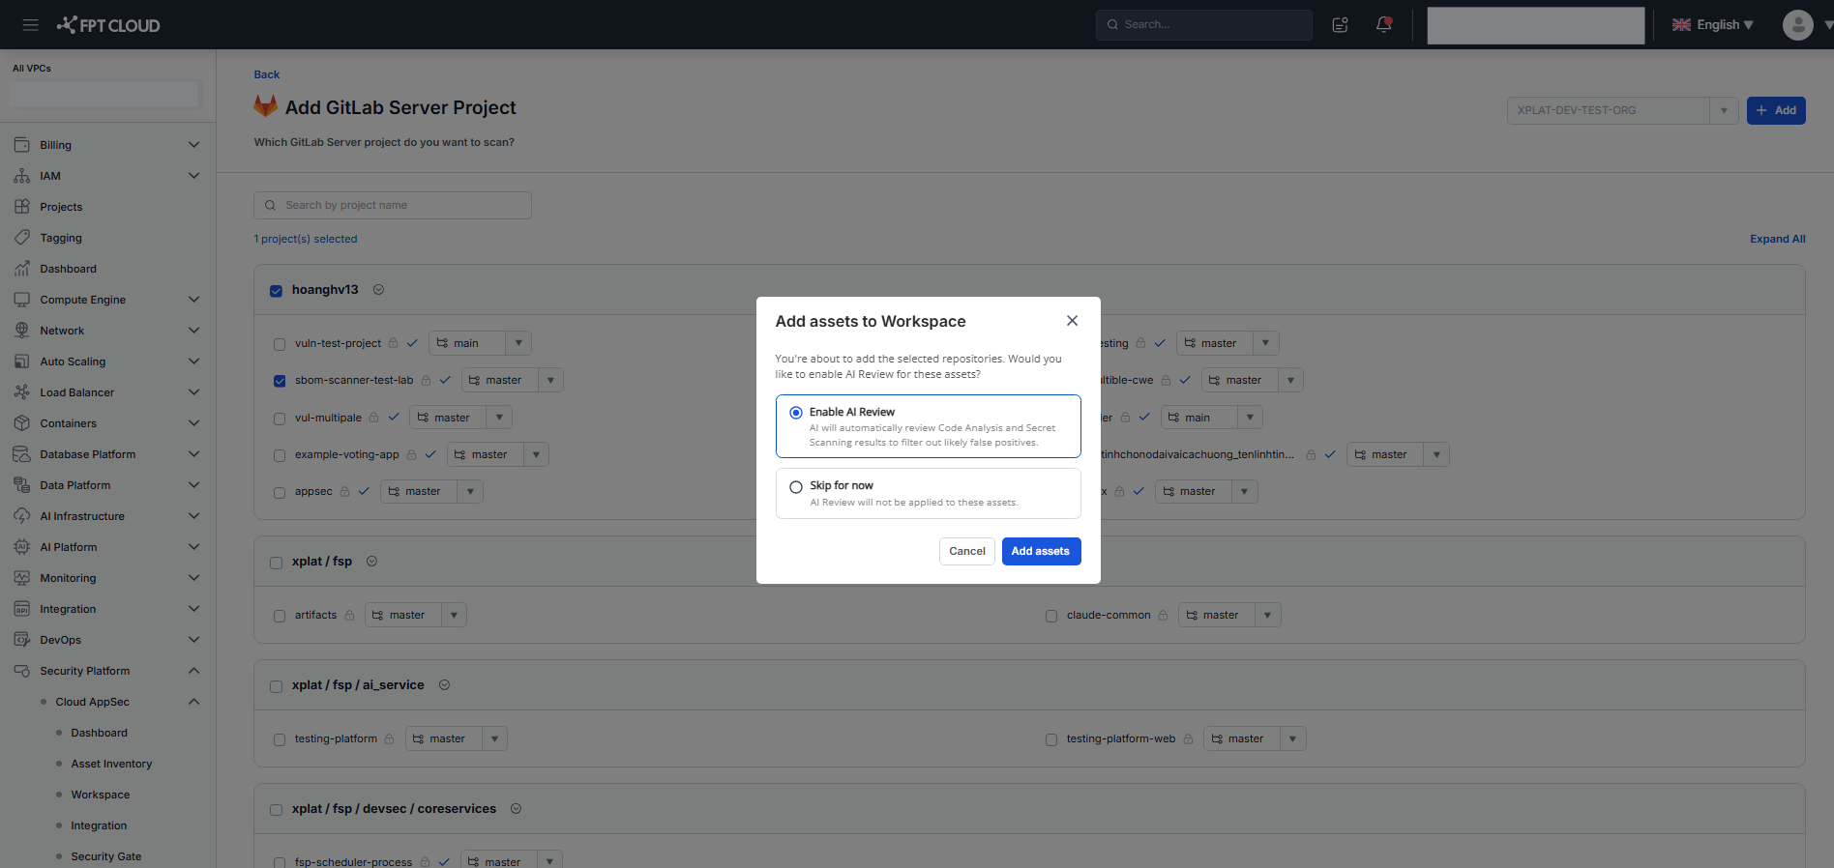Viewport: 1834px width, 868px height.
Task: Click the DevOps icon
Action: 22,640
